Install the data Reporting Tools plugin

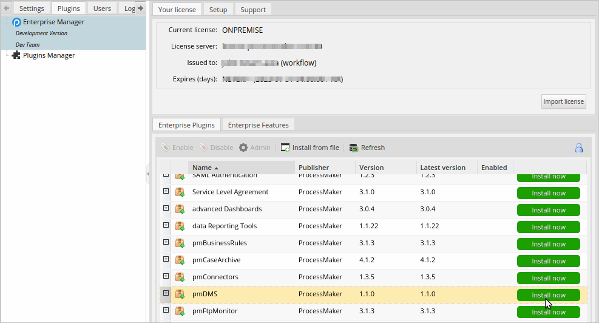[548, 227]
